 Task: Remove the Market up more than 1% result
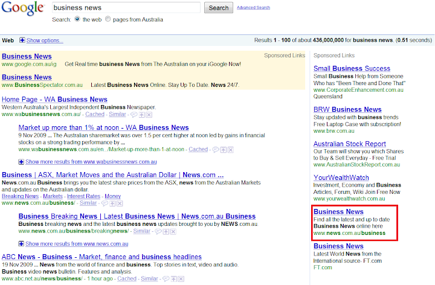[x=231, y=150]
